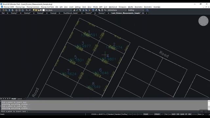Switch to the RoadNetwork_Sample tab
This screenshot has width=210, height=118.
point(71,13)
